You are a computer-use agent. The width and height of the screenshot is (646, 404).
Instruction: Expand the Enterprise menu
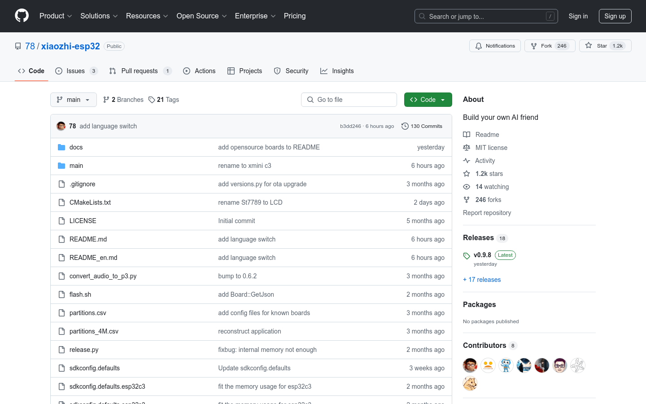(256, 16)
